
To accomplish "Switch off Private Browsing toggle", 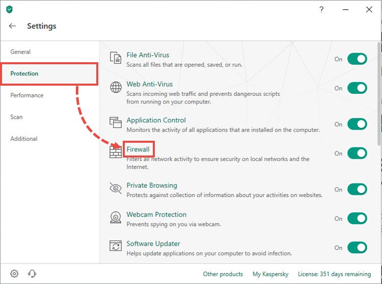I will point(357,189).
